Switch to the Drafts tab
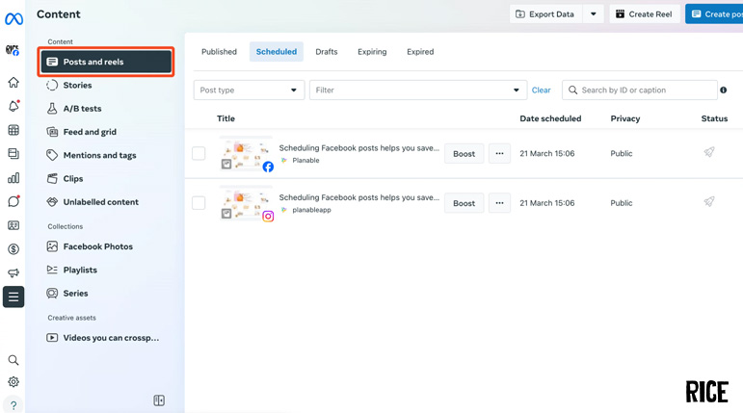The image size is (743, 413). 327,52
